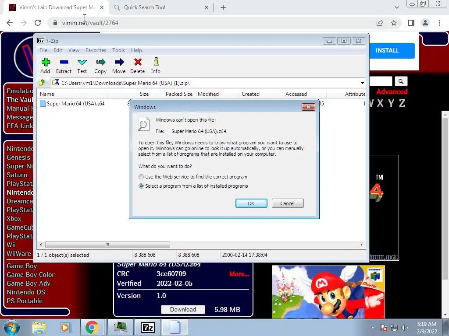Click the blue INSTALL button

[x=392, y=51]
